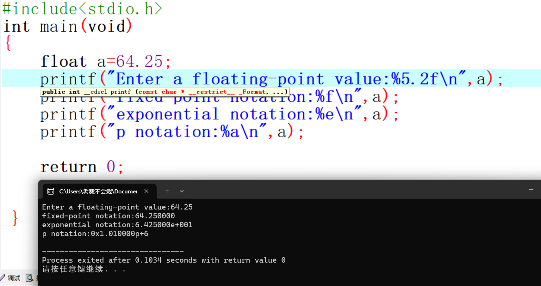Click console output p notation:0x1.010000p+6
Viewport: 541px width, 286px height.
tap(95, 234)
